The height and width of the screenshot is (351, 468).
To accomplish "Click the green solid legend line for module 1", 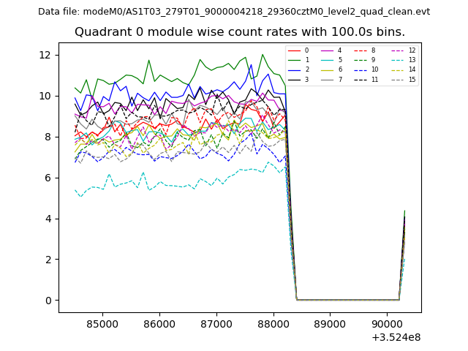I will point(294,60).
